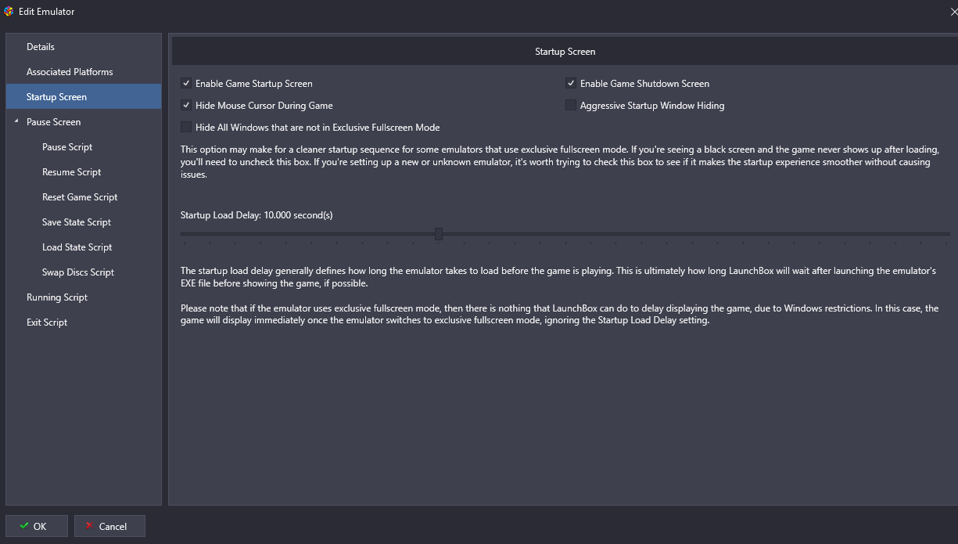This screenshot has height=544, width=958.
Task: Disable the Enable Game Startup Screen checkbox
Action: tap(186, 83)
